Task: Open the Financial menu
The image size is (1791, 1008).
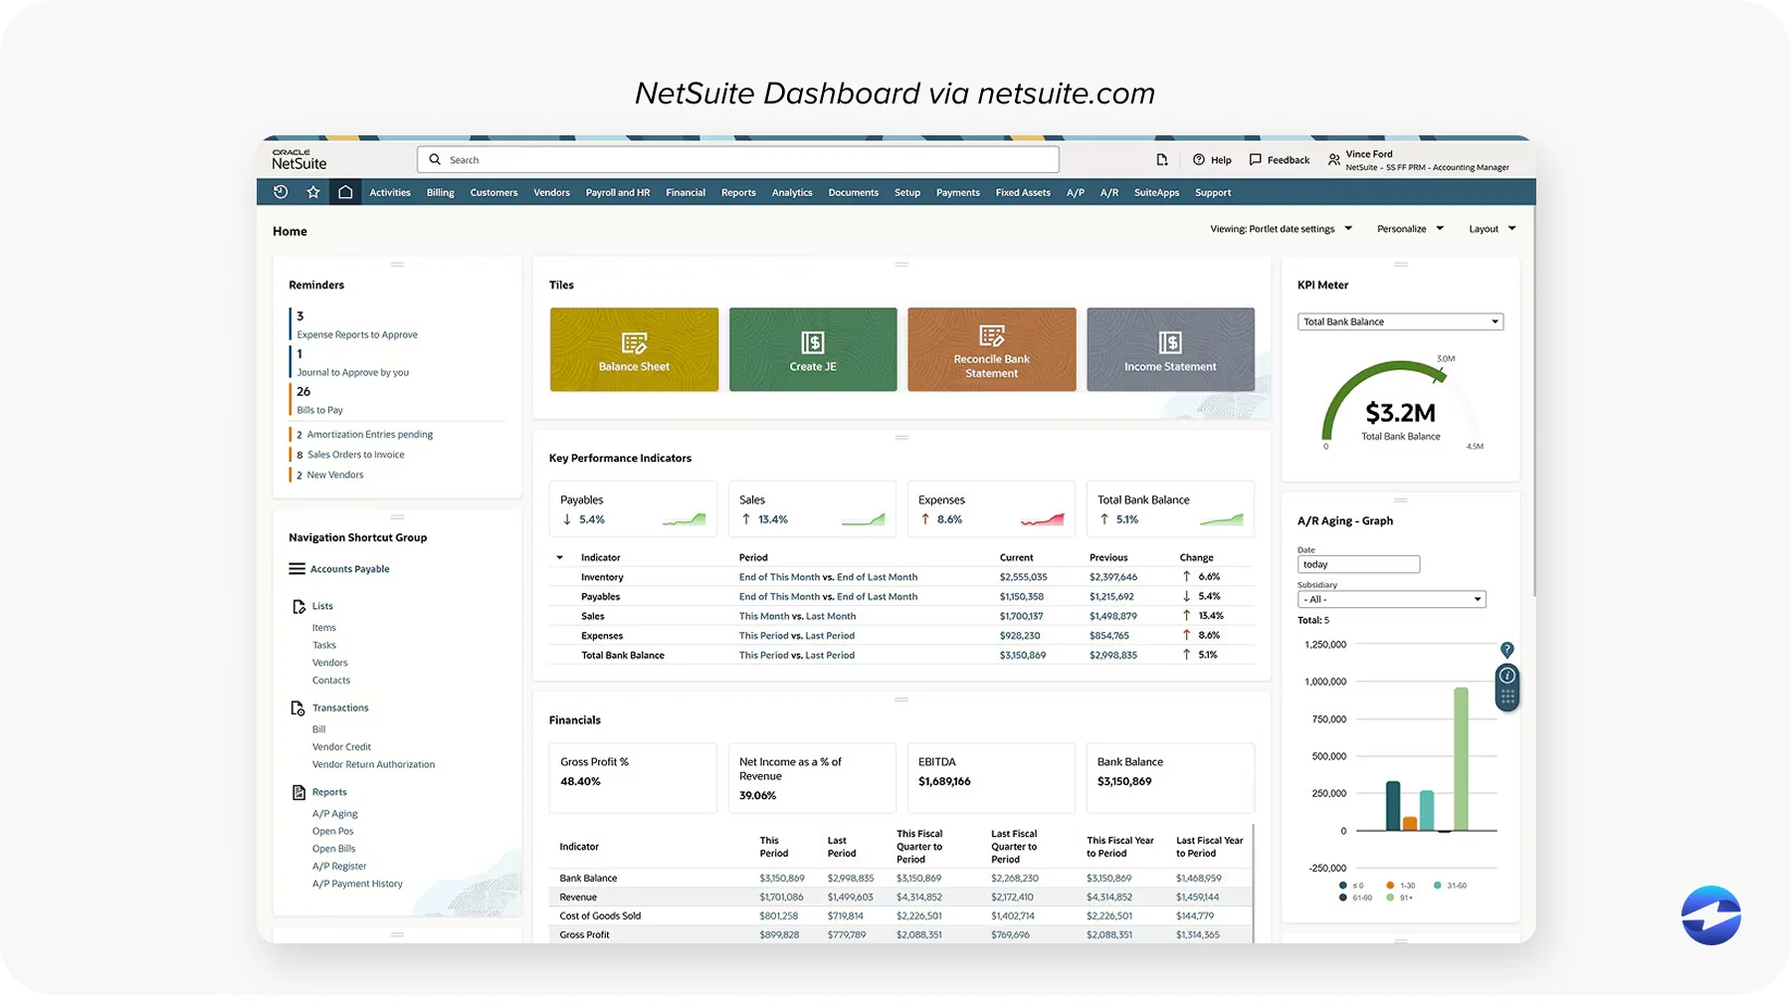Action: pos(686,193)
